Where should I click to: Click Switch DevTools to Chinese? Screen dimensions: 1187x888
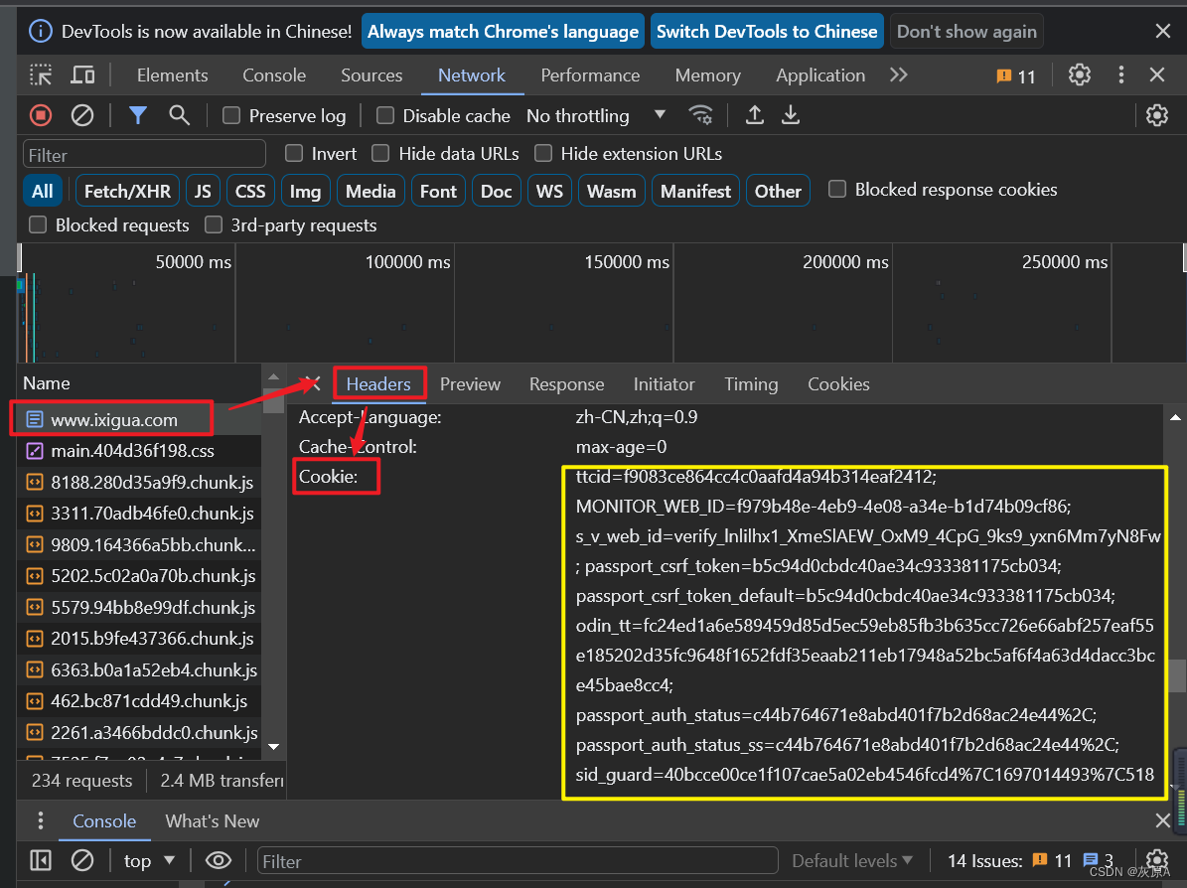(767, 32)
